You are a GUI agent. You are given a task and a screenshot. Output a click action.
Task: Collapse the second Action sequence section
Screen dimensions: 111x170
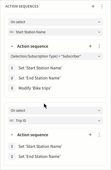point(12,135)
